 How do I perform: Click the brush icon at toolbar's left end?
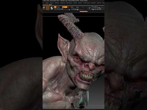[44, 8]
